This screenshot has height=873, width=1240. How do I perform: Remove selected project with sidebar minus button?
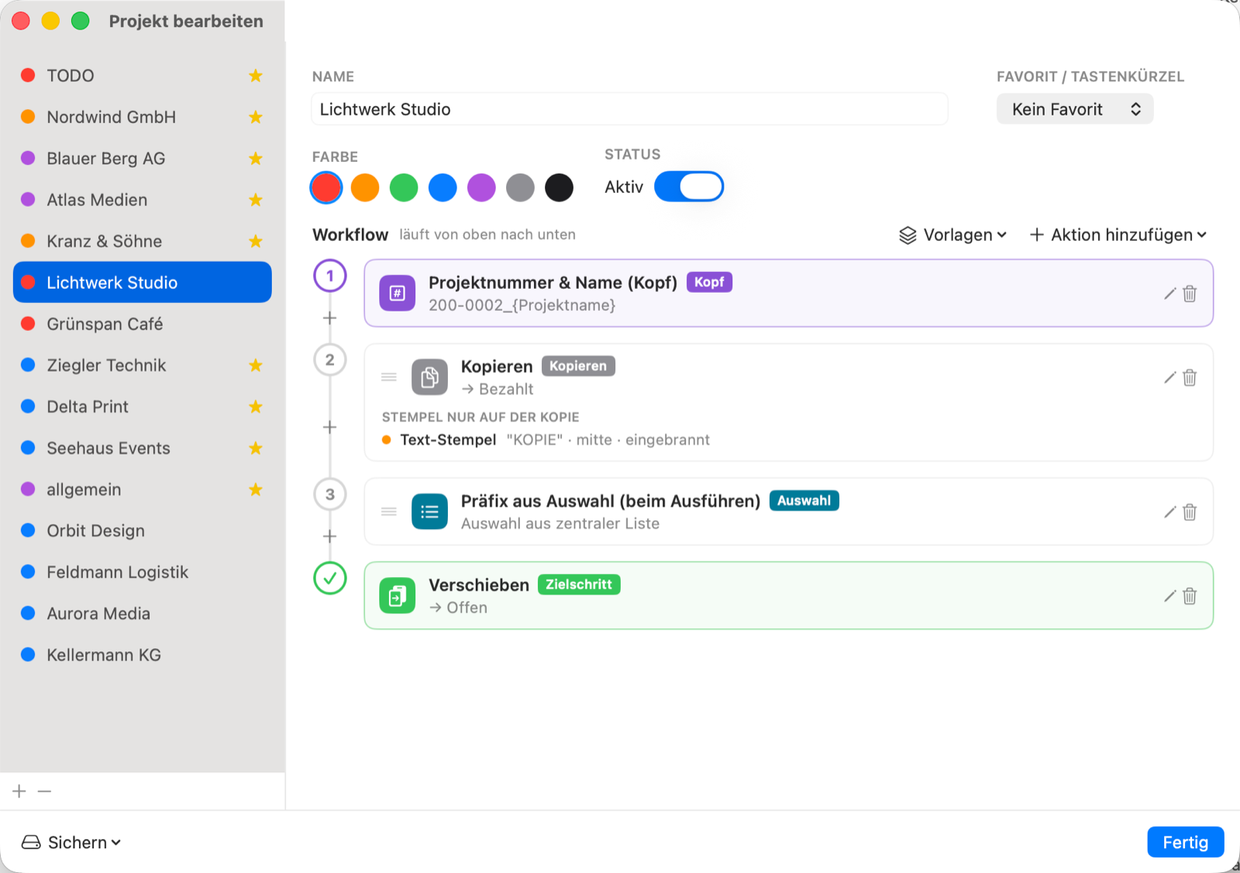coord(44,791)
